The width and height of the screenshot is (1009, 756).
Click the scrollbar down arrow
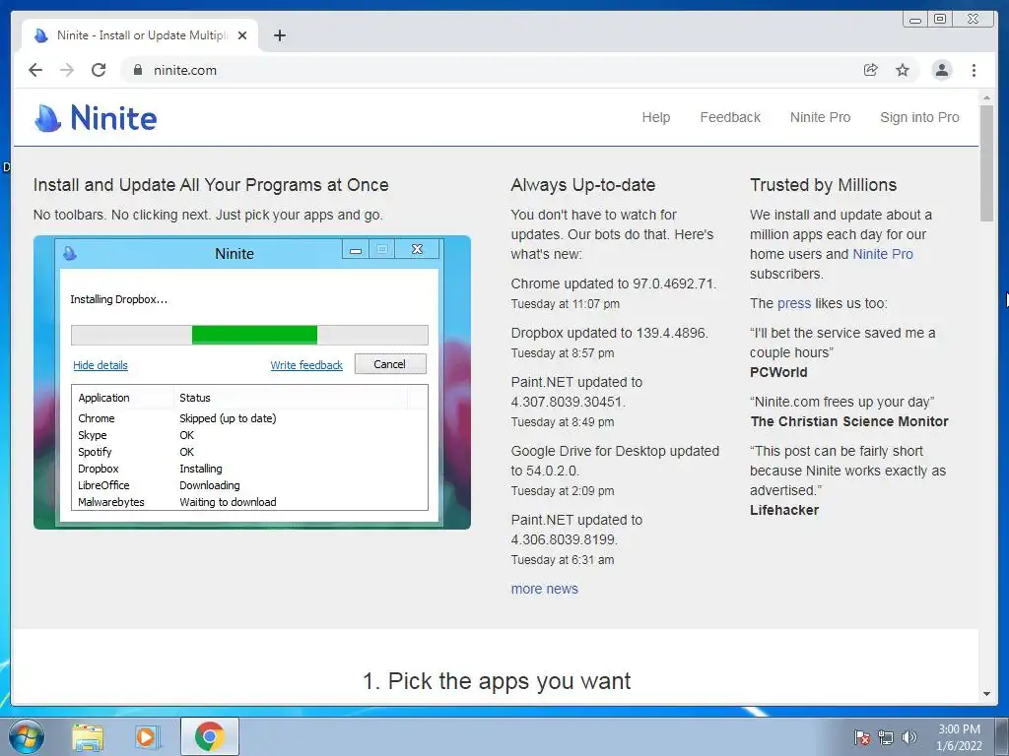pos(986,694)
